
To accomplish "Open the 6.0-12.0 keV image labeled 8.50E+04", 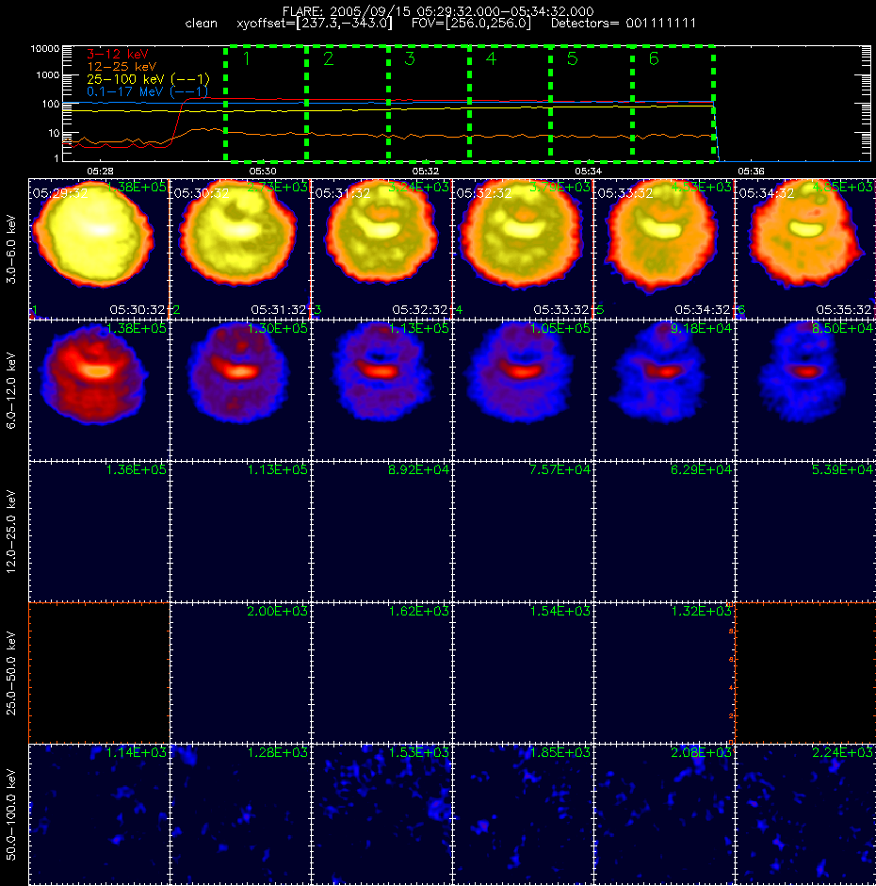I will [x=804, y=390].
